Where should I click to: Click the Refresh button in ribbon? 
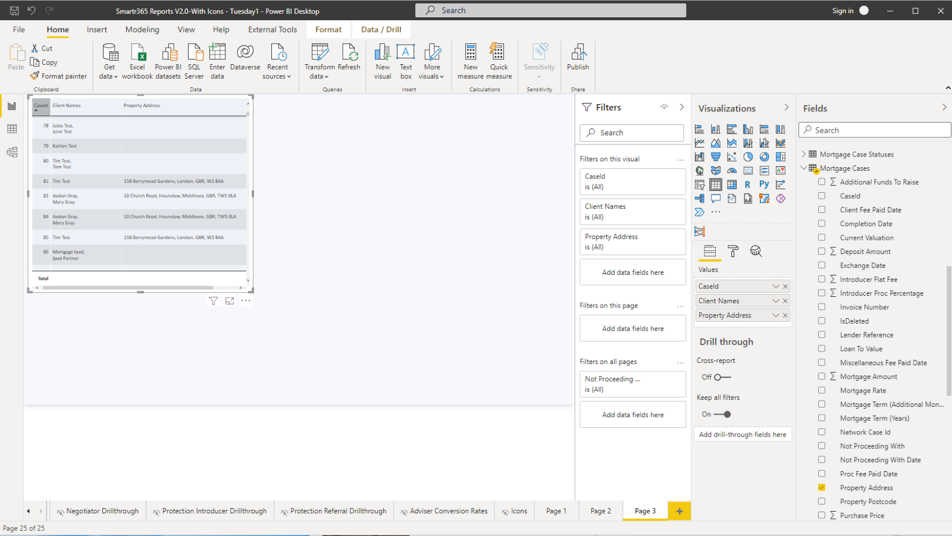[349, 58]
